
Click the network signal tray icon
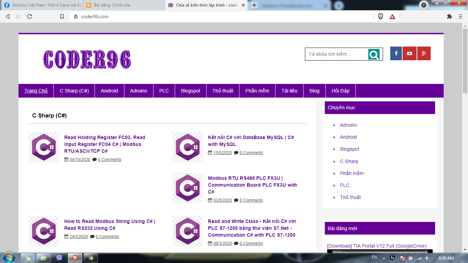click(x=419, y=258)
